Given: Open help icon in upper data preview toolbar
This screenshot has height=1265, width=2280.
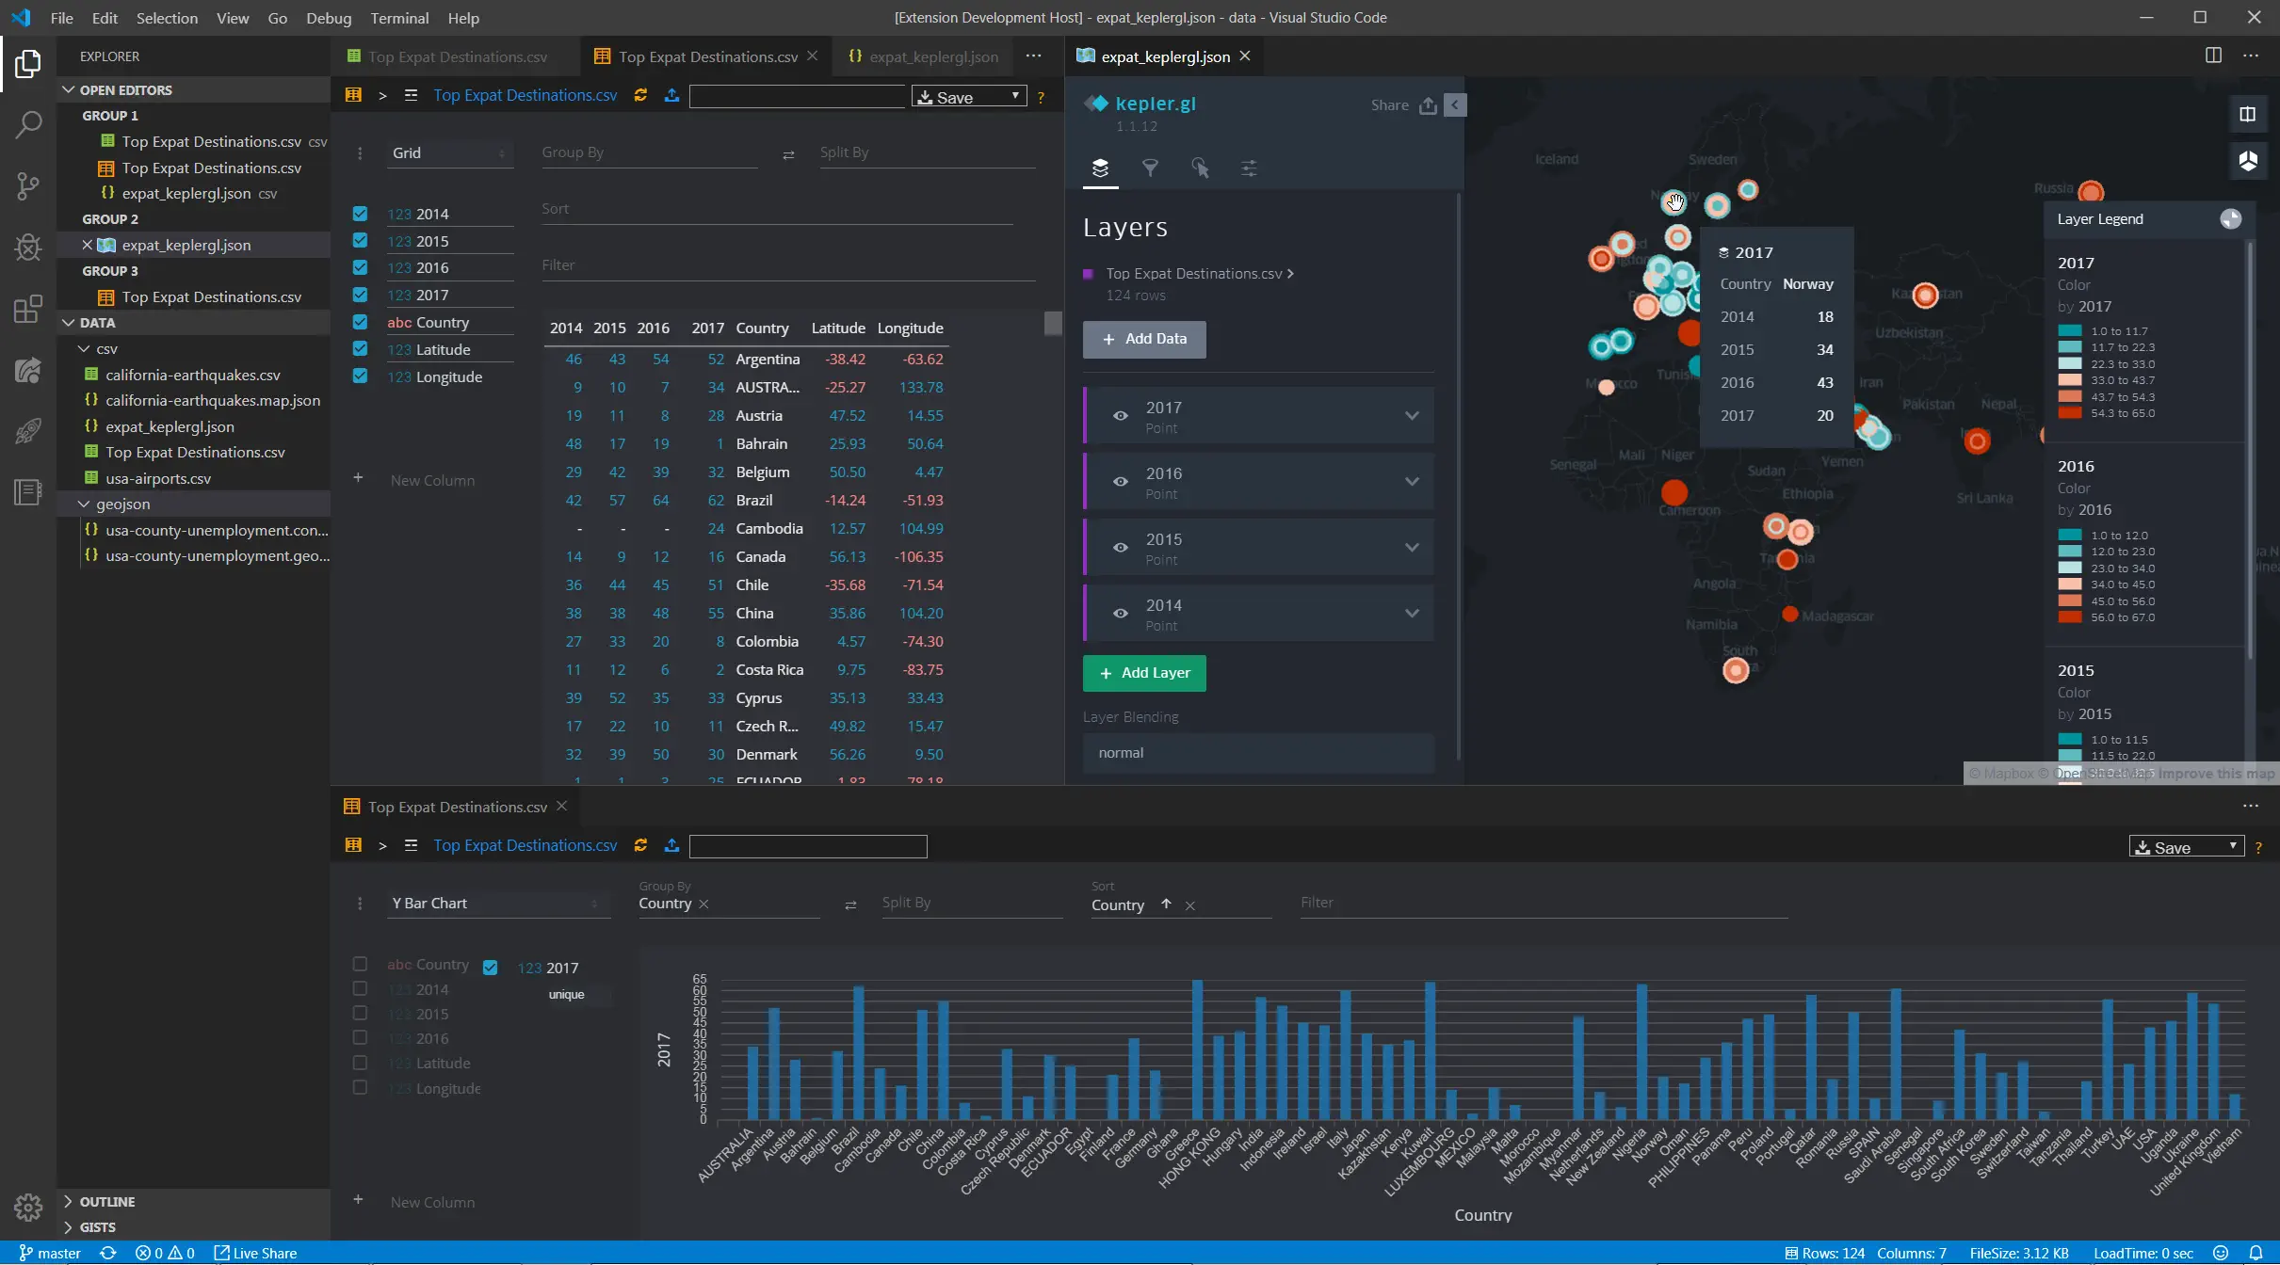Looking at the screenshot, I should point(1041,97).
